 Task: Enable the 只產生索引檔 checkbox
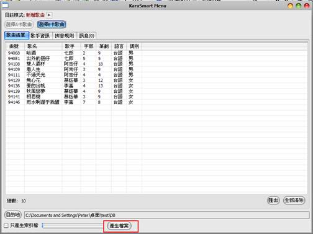[x=6, y=225]
